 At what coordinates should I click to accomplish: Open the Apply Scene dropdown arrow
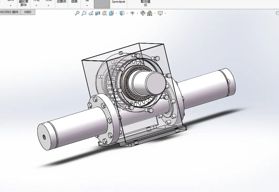(155, 13)
